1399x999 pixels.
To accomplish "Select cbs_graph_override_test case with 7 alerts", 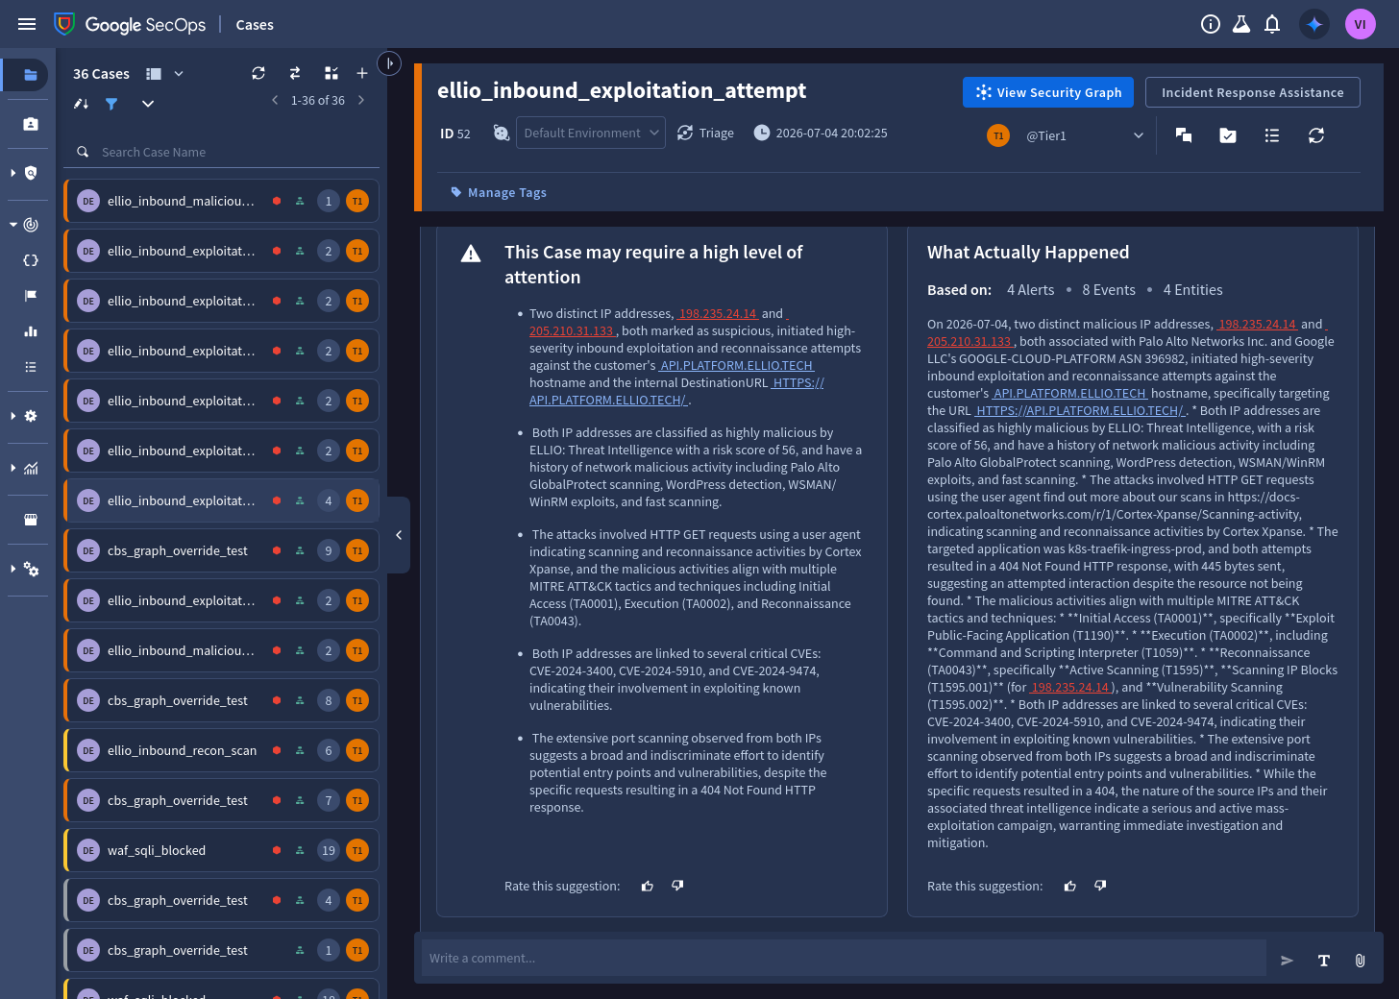I will click(221, 800).
